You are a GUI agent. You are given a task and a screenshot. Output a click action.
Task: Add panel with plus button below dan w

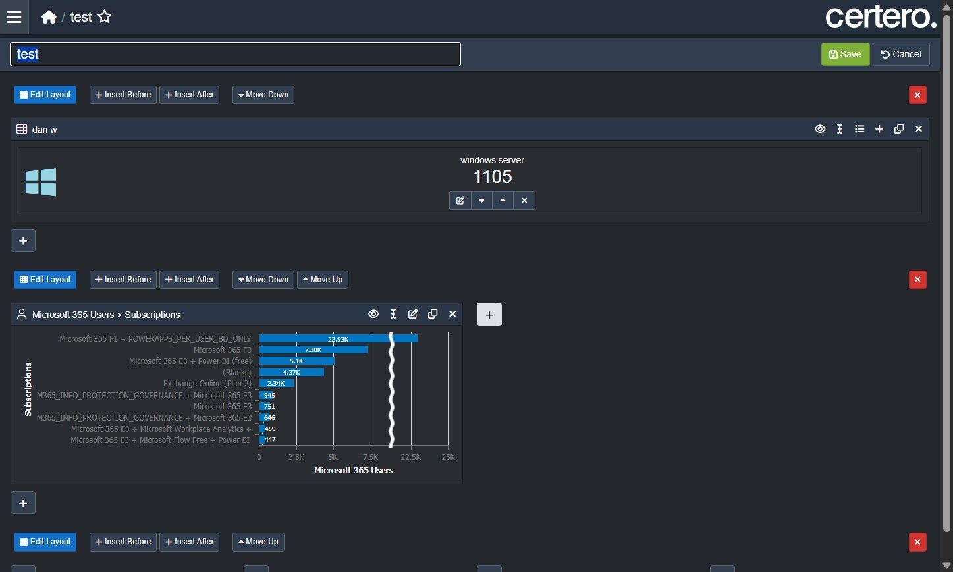coord(23,240)
